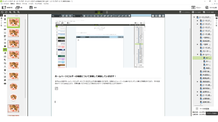This screenshot has width=218, height=122.
Task: Select the first cat thumbnail with green border
Action: pos(13,23)
